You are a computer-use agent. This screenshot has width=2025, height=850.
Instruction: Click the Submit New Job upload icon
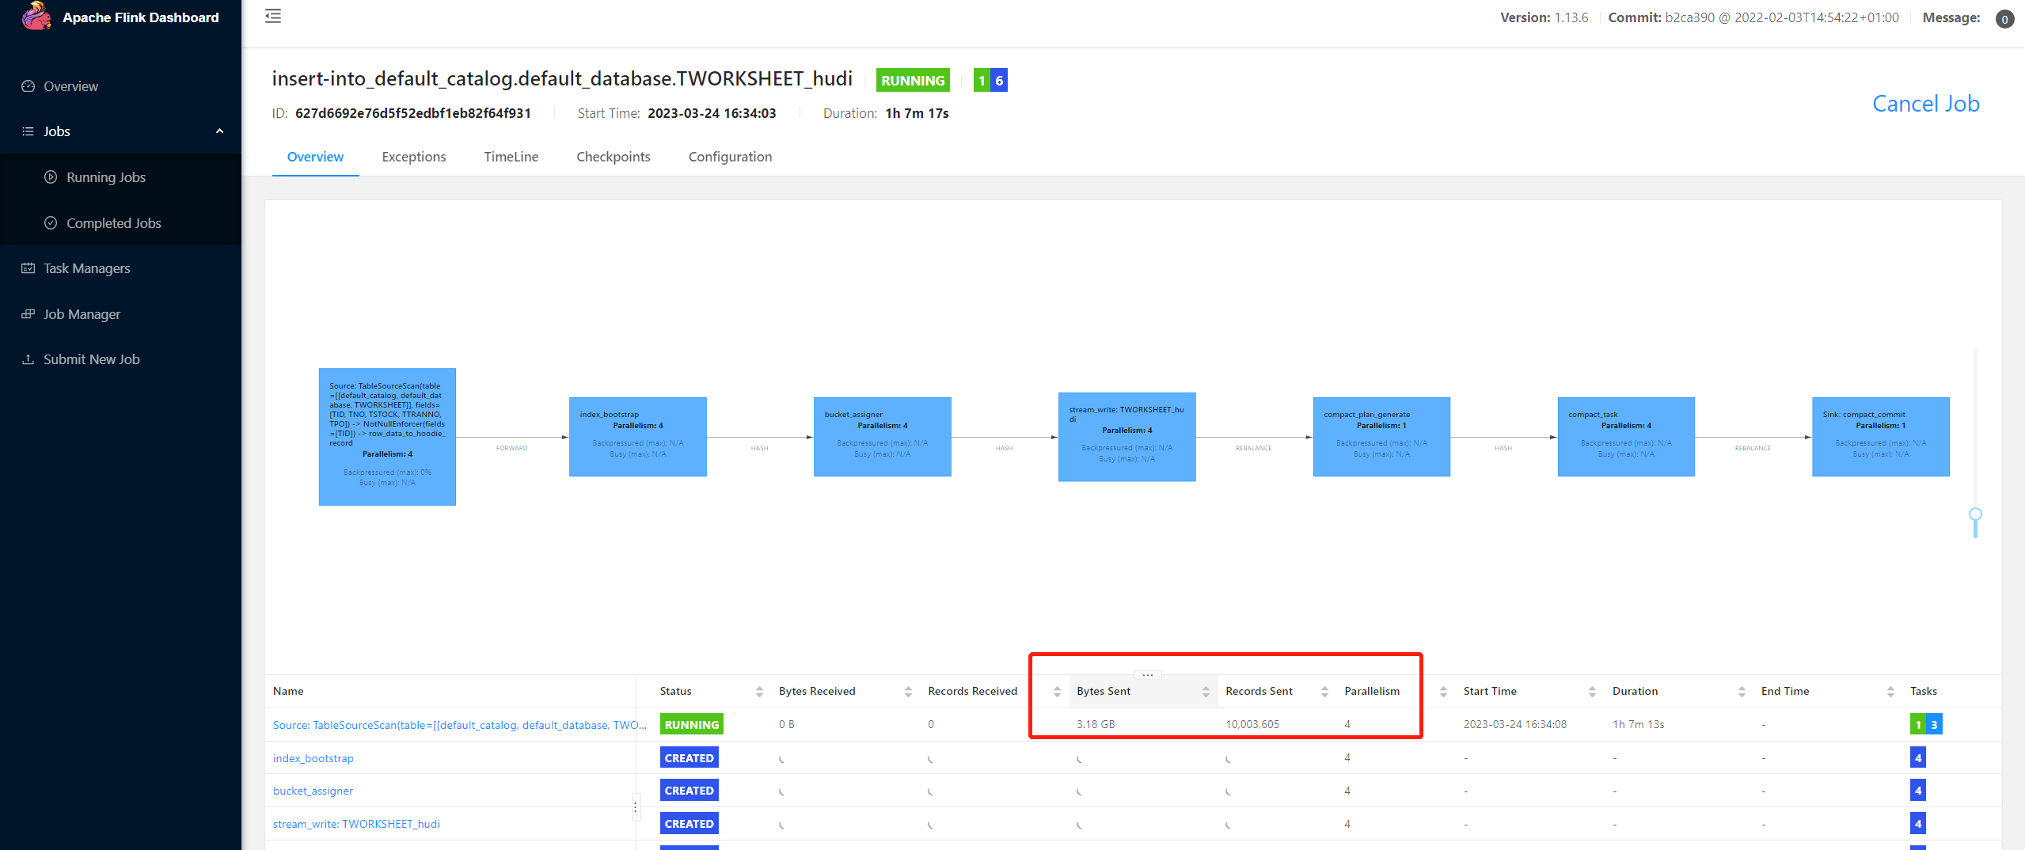(x=28, y=359)
